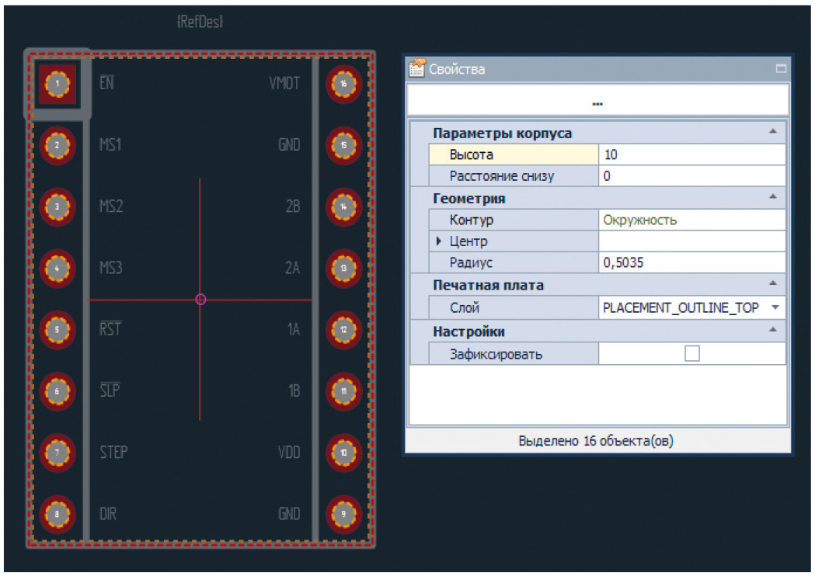This screenshot has width=815, height=576.
Task: Click the MS2 pin label
Action: (111, 206)
